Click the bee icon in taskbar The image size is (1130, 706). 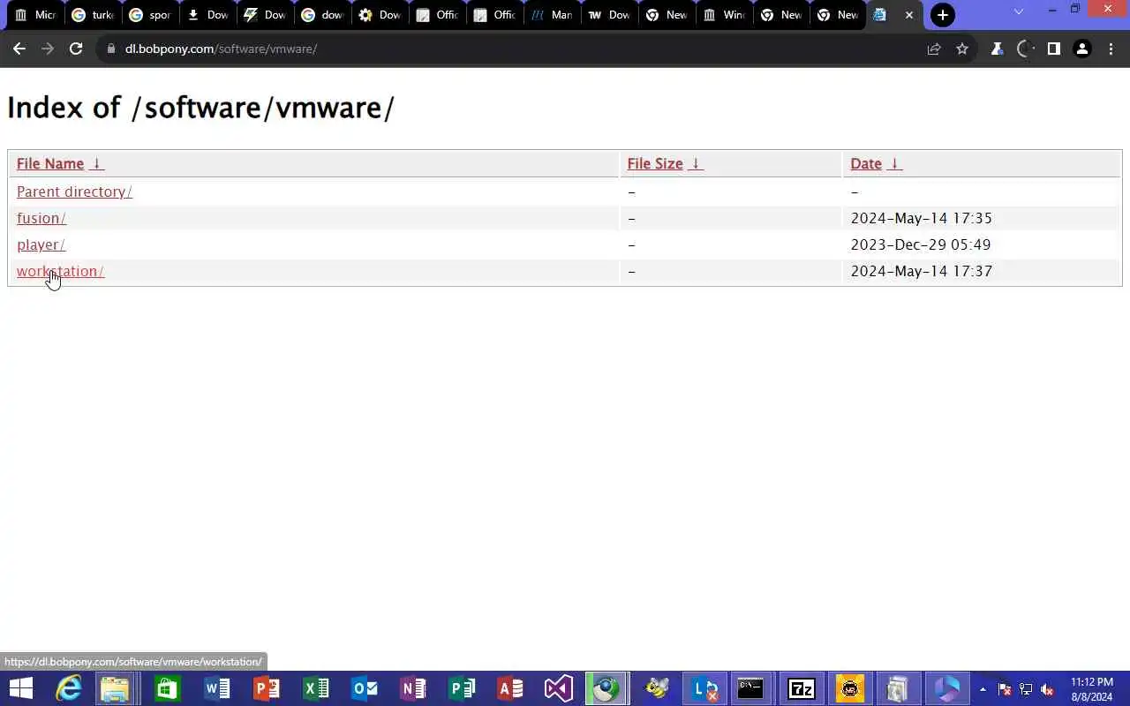tap(657, 688)
